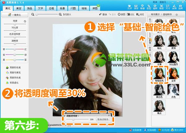Reset adjustments with circular arrow icon
The height and width of the screenshot is (133, 186).
[25, 21]
